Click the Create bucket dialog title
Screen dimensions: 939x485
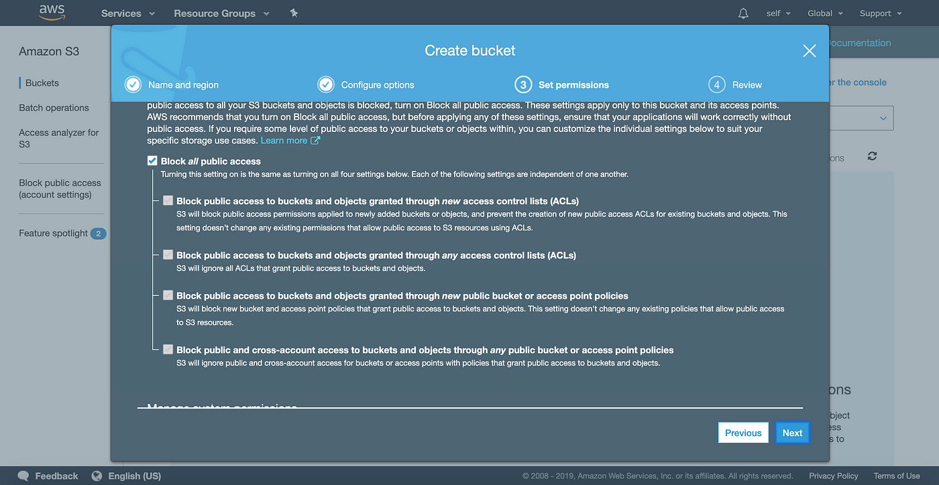pos(470,50)
